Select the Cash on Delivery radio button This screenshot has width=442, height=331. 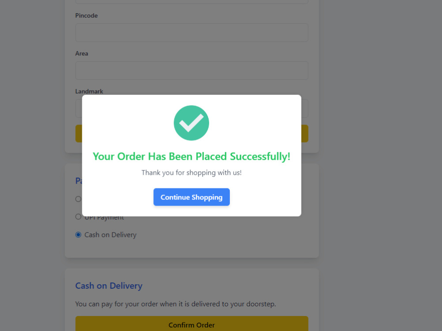[78, 235]
